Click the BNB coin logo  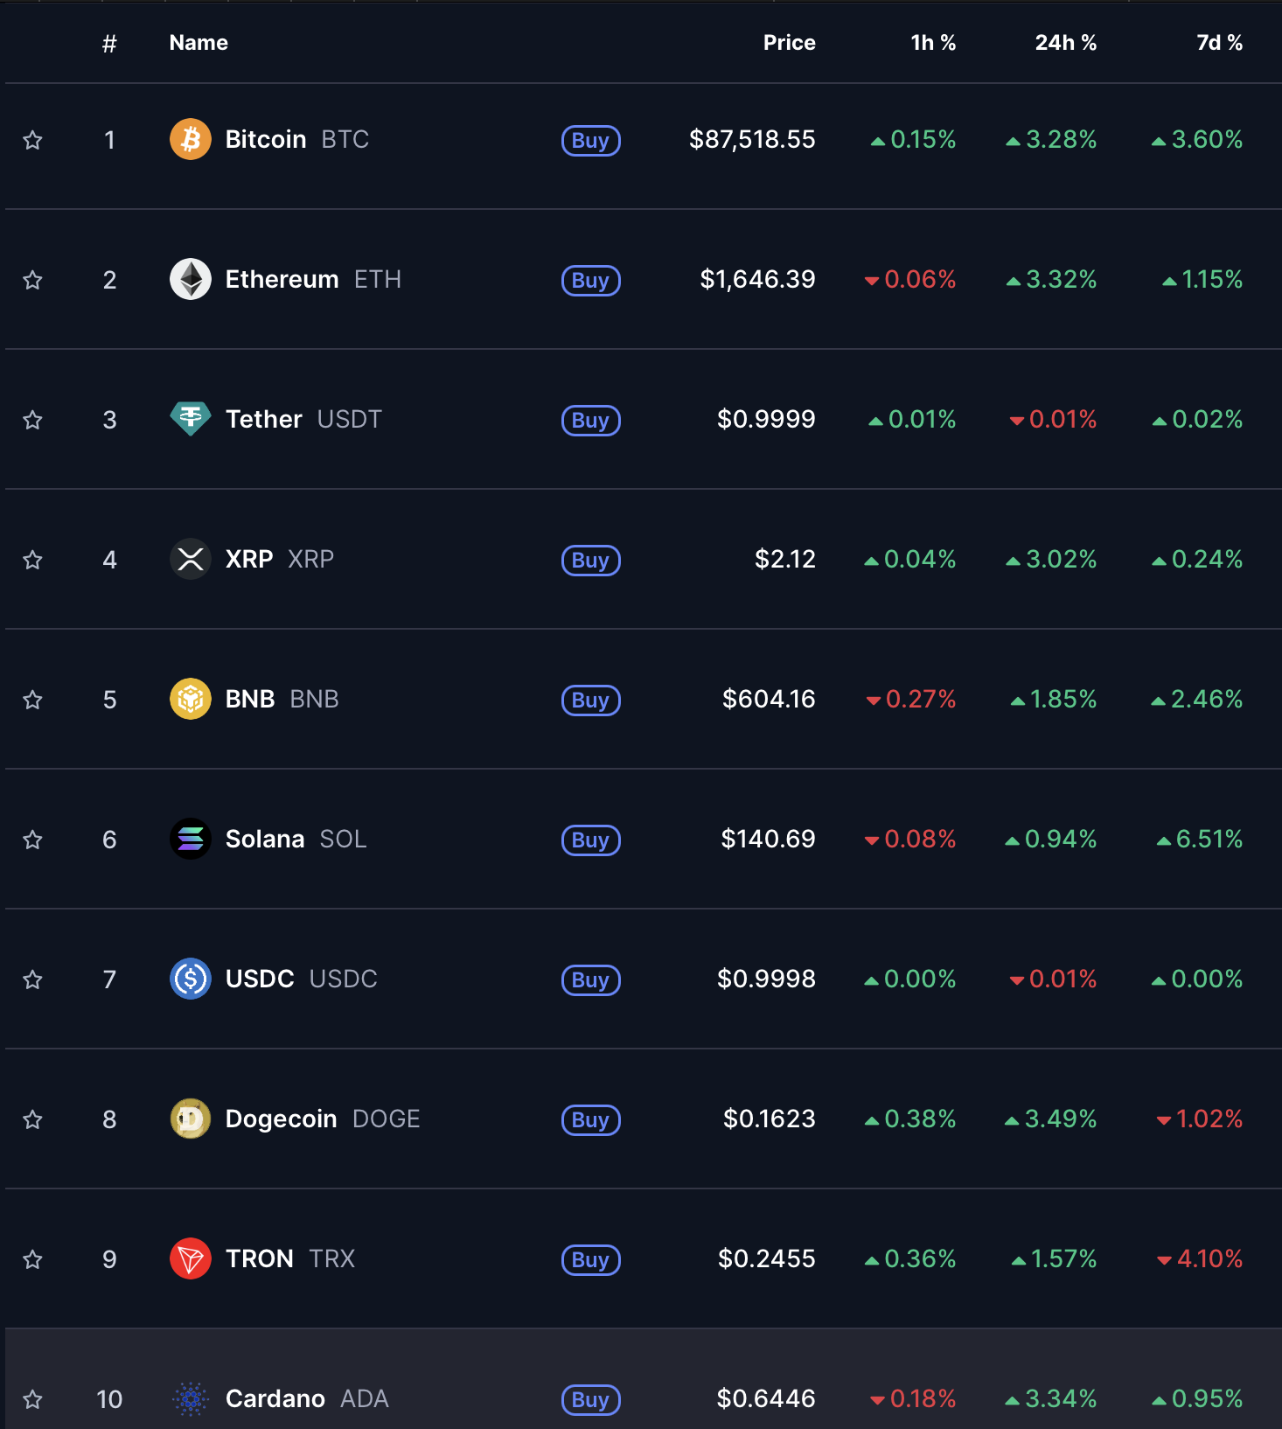(x=190, y=699)
